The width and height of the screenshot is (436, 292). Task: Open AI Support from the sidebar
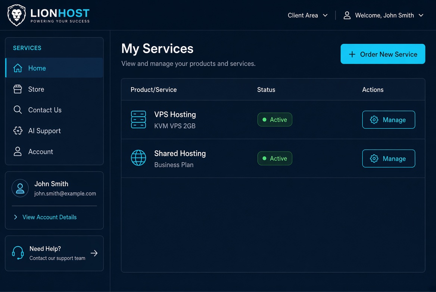54,131
